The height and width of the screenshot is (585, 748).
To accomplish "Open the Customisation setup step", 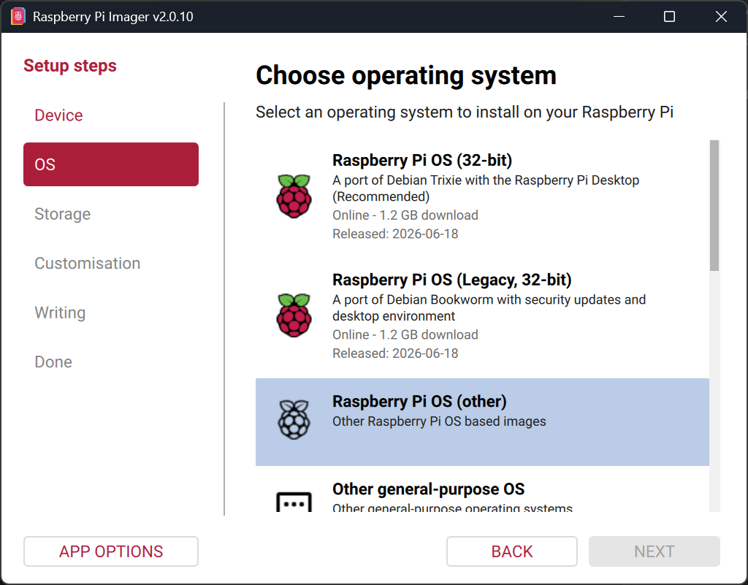I will point(111,263).
